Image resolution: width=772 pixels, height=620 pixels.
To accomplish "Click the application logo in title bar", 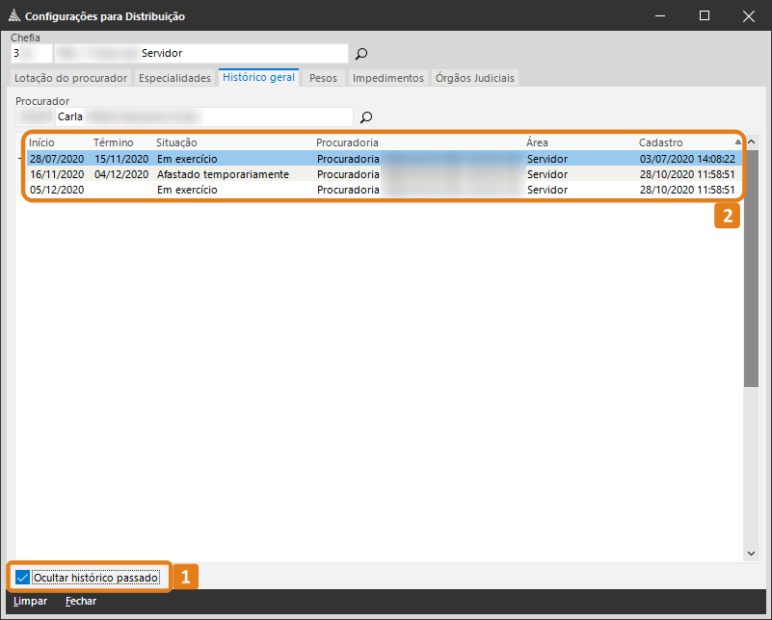I will (13, 16).
